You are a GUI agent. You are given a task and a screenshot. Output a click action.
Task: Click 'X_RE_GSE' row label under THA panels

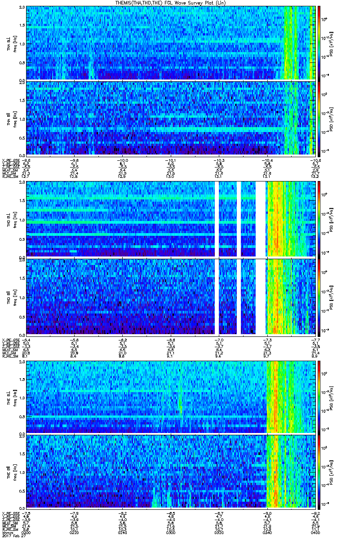pos(11,160)
